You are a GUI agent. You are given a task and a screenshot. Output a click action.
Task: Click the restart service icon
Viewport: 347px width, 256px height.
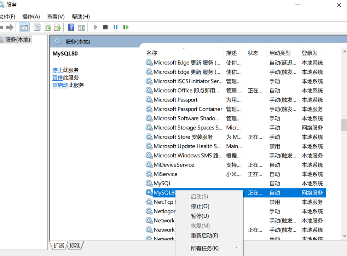[x=126, y=27]
